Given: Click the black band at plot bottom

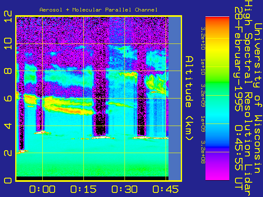Looking at the screenshot, I should coord(92,178).
